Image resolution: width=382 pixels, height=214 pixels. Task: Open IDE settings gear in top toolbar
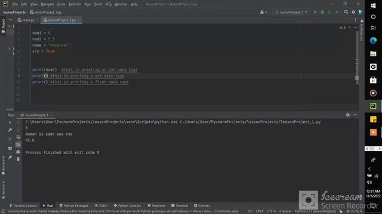(x=353, y=12)
